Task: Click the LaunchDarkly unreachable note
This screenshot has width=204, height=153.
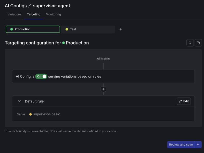Action: [x=61, y=131]
